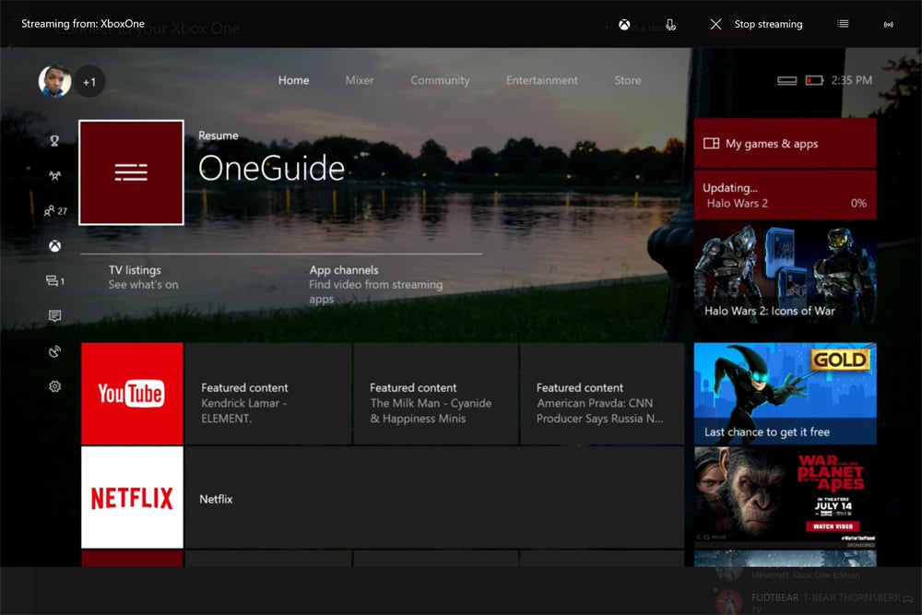Open the search icon in the sidebar

[x=54, y=175]
